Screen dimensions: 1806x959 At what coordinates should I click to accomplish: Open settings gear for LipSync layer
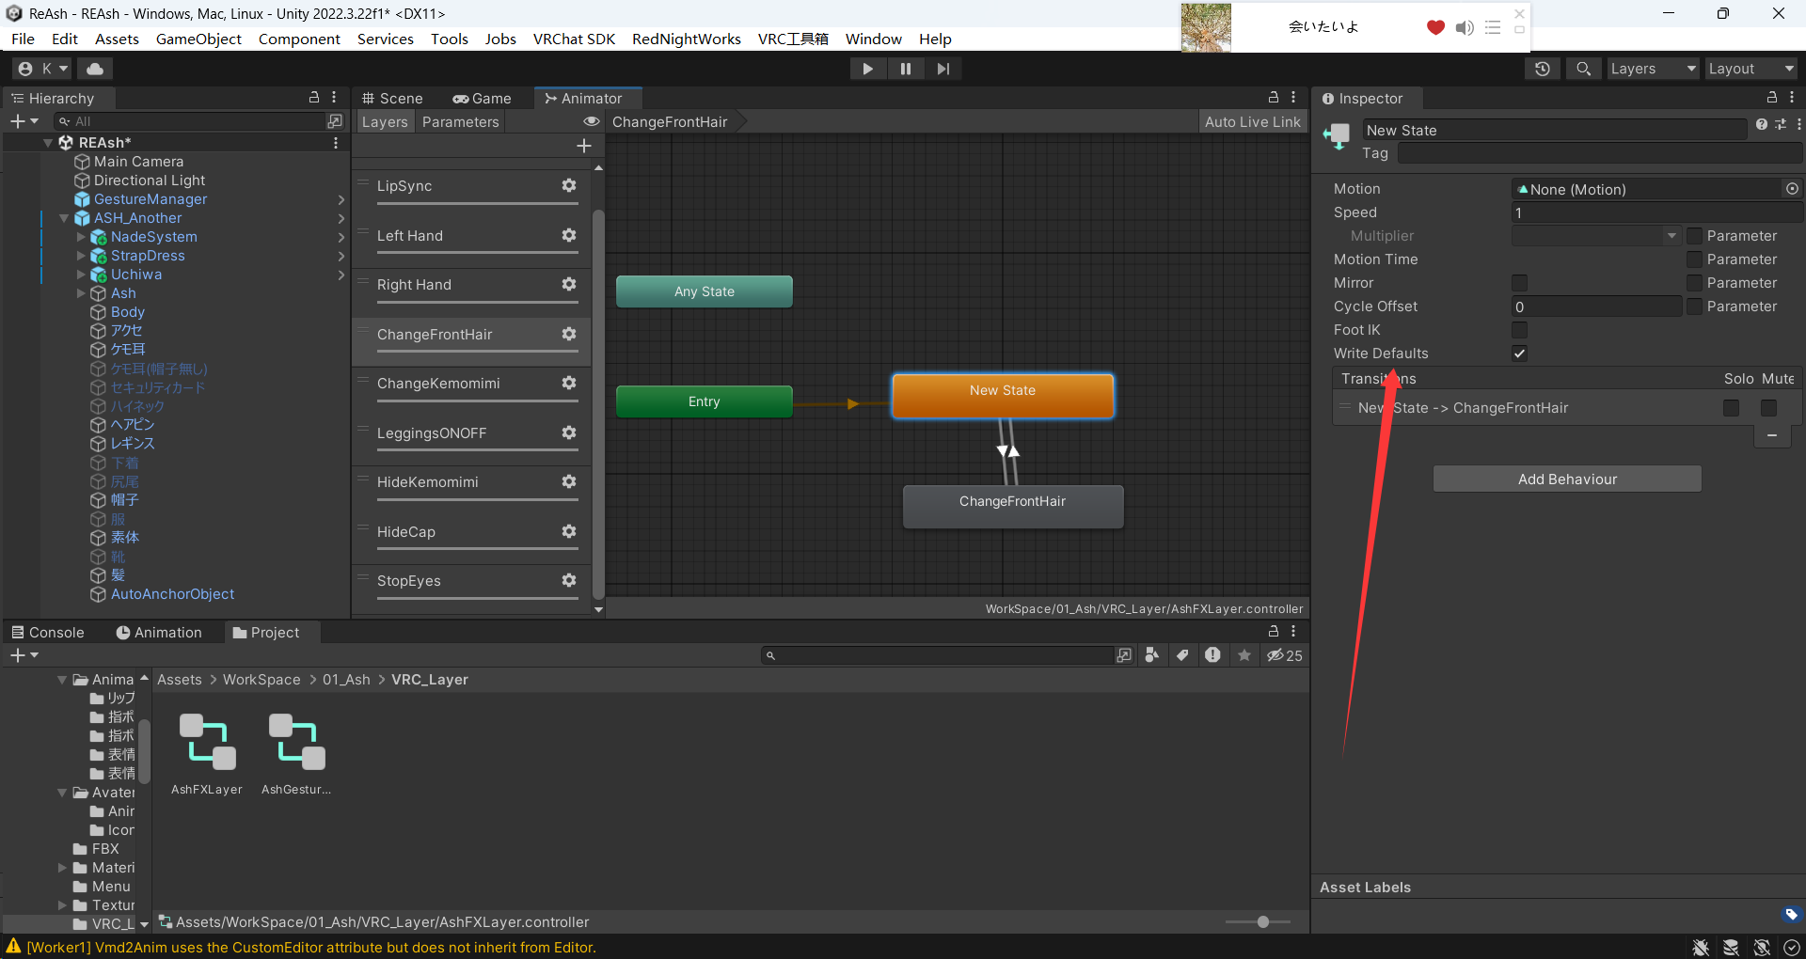(x=569, y=186)
